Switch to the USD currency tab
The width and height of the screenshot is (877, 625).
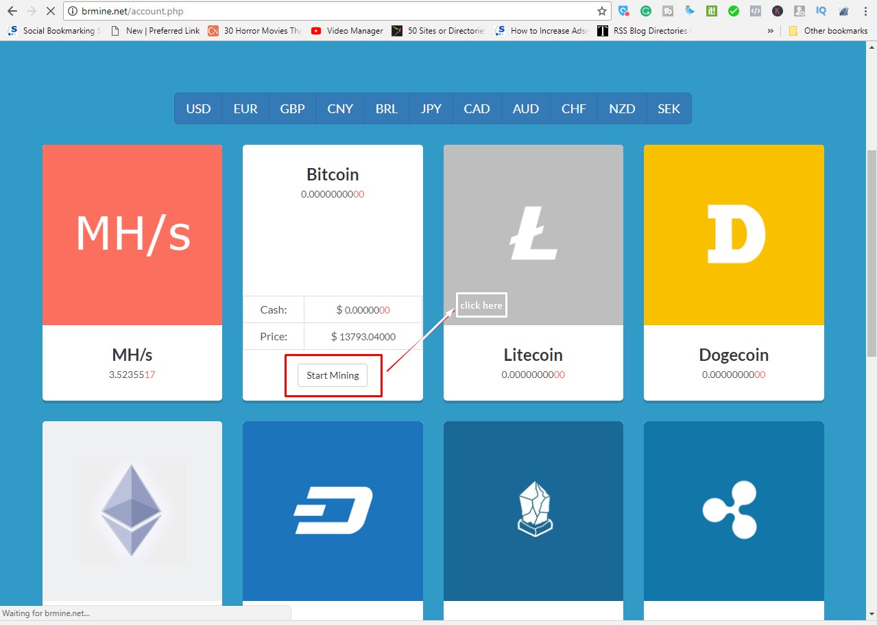click(197, 108)
